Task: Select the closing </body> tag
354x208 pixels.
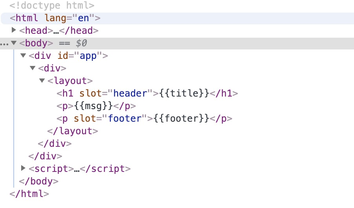Action: [x=38, y=181]
